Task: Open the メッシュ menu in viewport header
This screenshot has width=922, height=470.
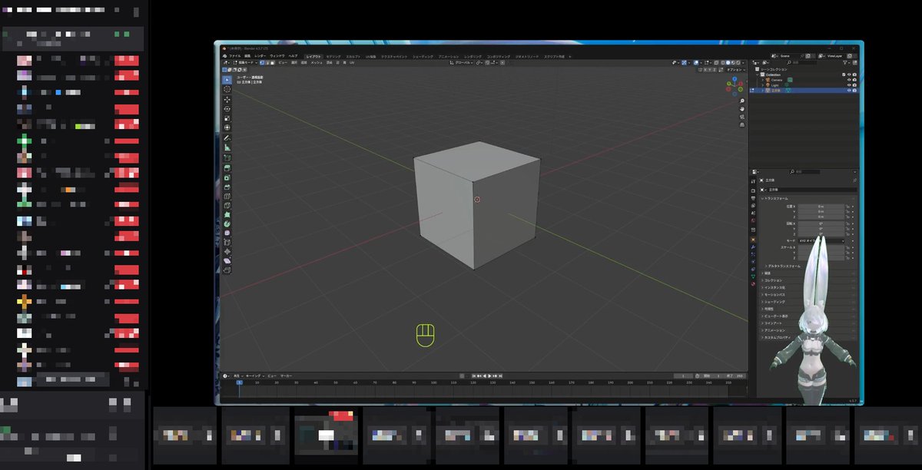Action: [x=317, y=63]
